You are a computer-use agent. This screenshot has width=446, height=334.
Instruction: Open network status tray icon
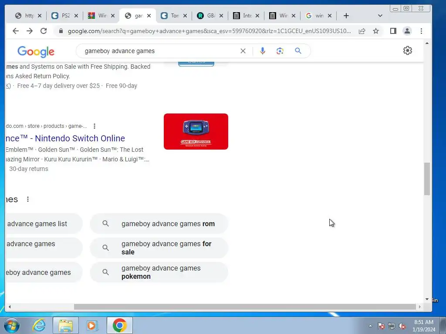(x=392, y=326)
